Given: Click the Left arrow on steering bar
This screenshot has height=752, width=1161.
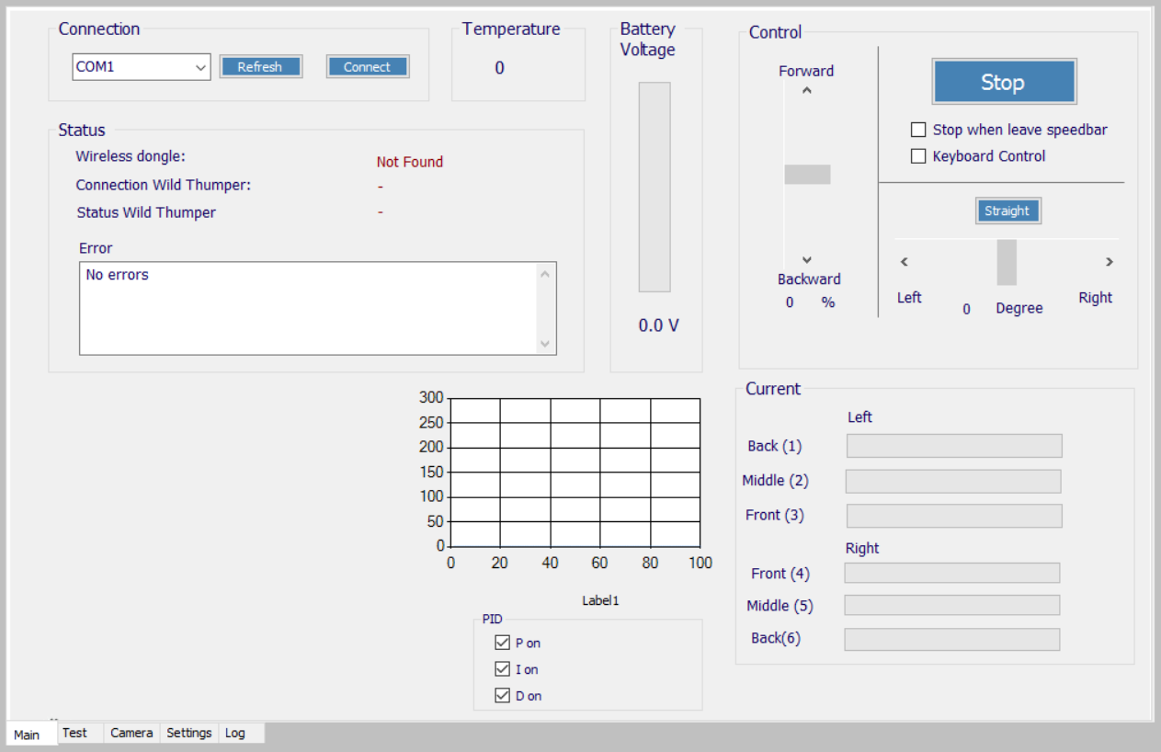Looking at the screenshot, I should [x=905, y=262].
